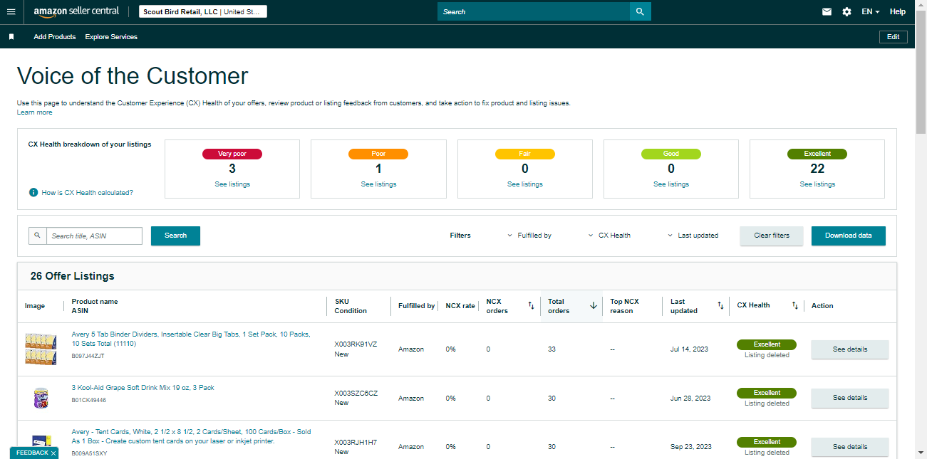See listings under Very poor

click(232, 184)
